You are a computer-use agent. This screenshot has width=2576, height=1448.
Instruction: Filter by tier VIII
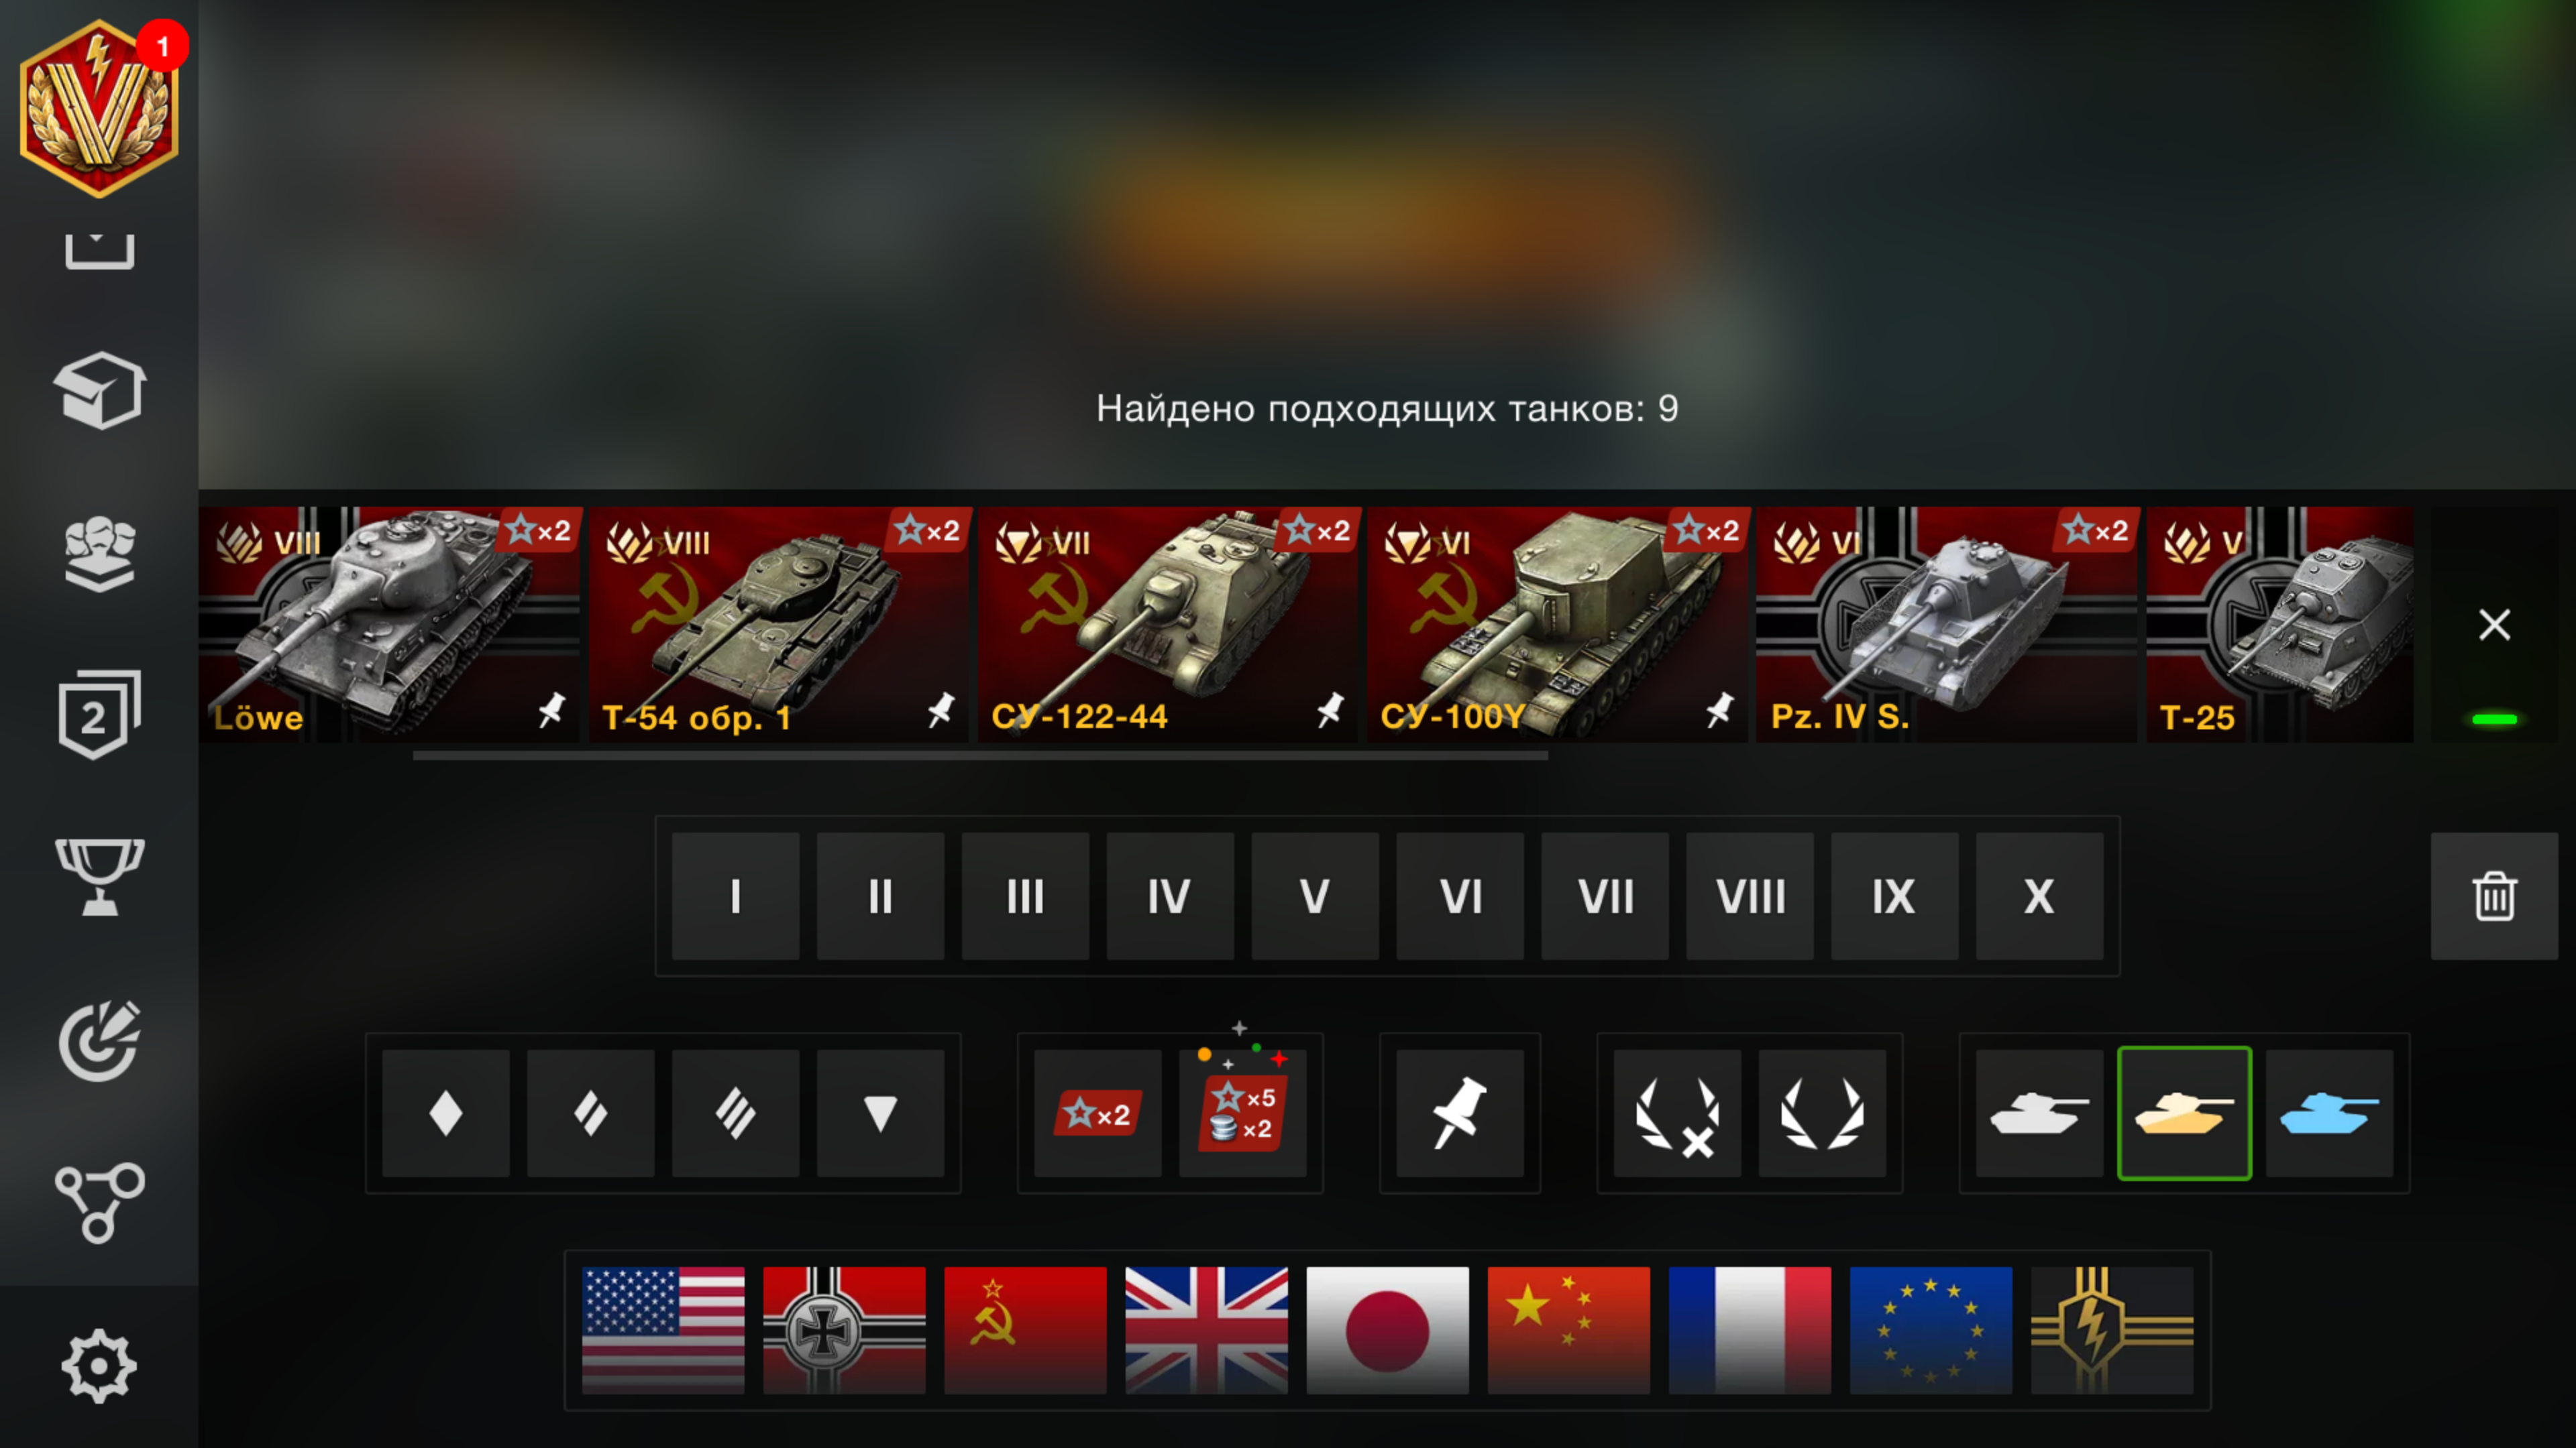[x=1750, y=896]
